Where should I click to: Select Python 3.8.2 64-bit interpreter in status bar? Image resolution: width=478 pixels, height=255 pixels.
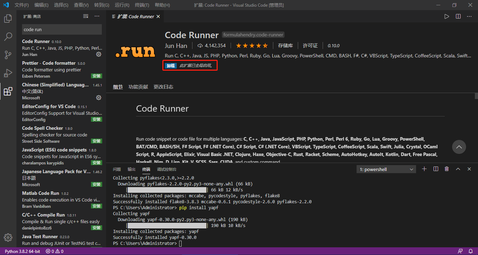pyautogui.click(x=22, y=251)
